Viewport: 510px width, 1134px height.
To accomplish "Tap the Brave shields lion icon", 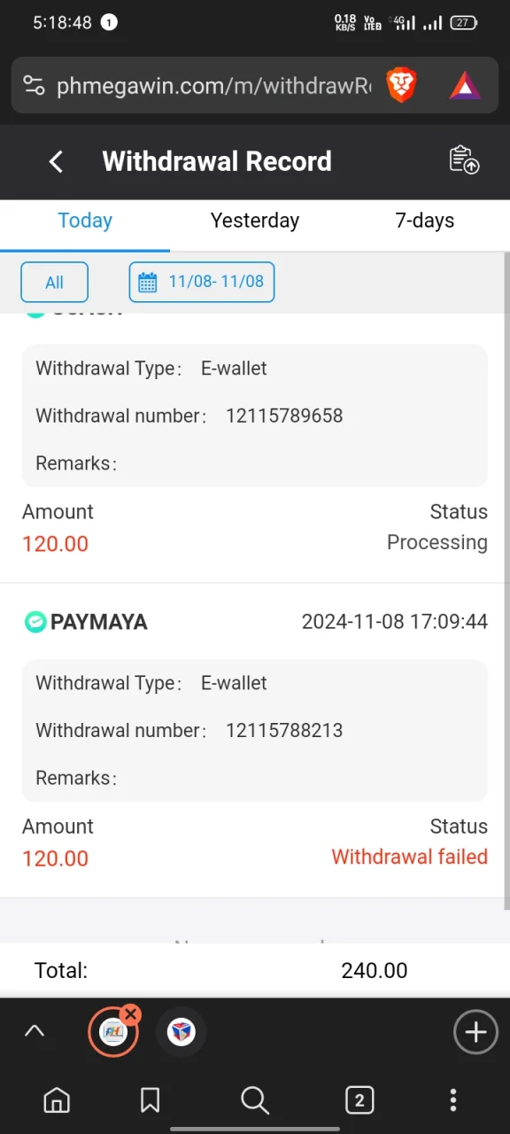I will [401, 85].
